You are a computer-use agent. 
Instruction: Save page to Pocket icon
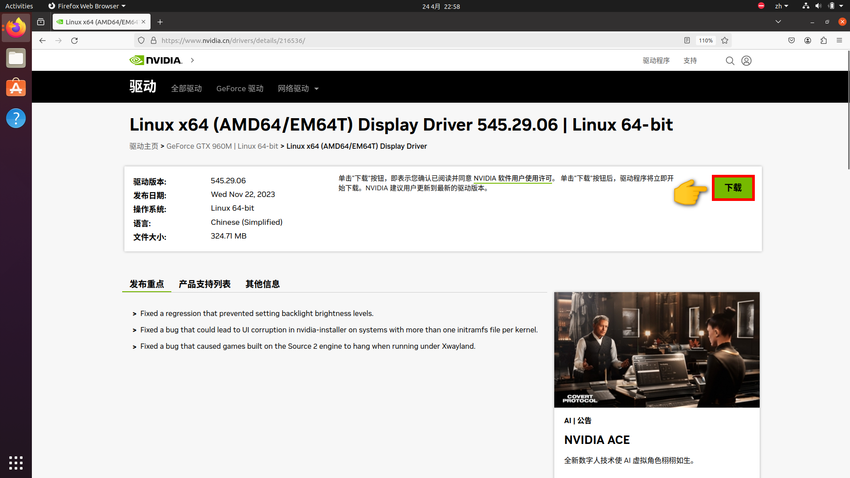point(792,41)
